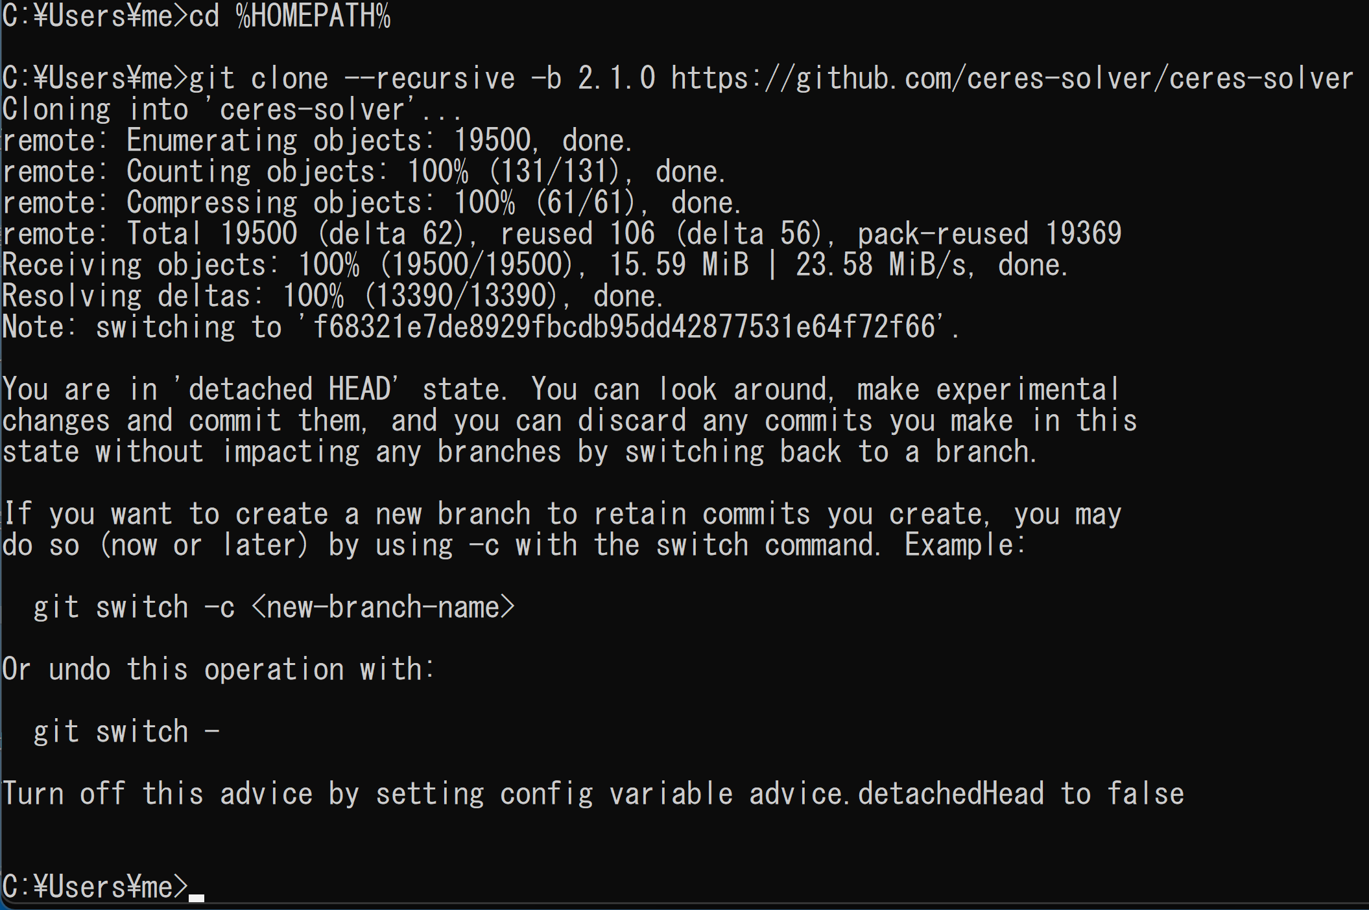Click the github.com ceres-solver repository URL

[x=1012, y=78]
